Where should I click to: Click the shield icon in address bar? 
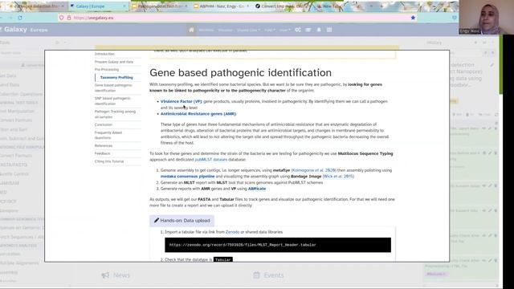coord(61,18)
